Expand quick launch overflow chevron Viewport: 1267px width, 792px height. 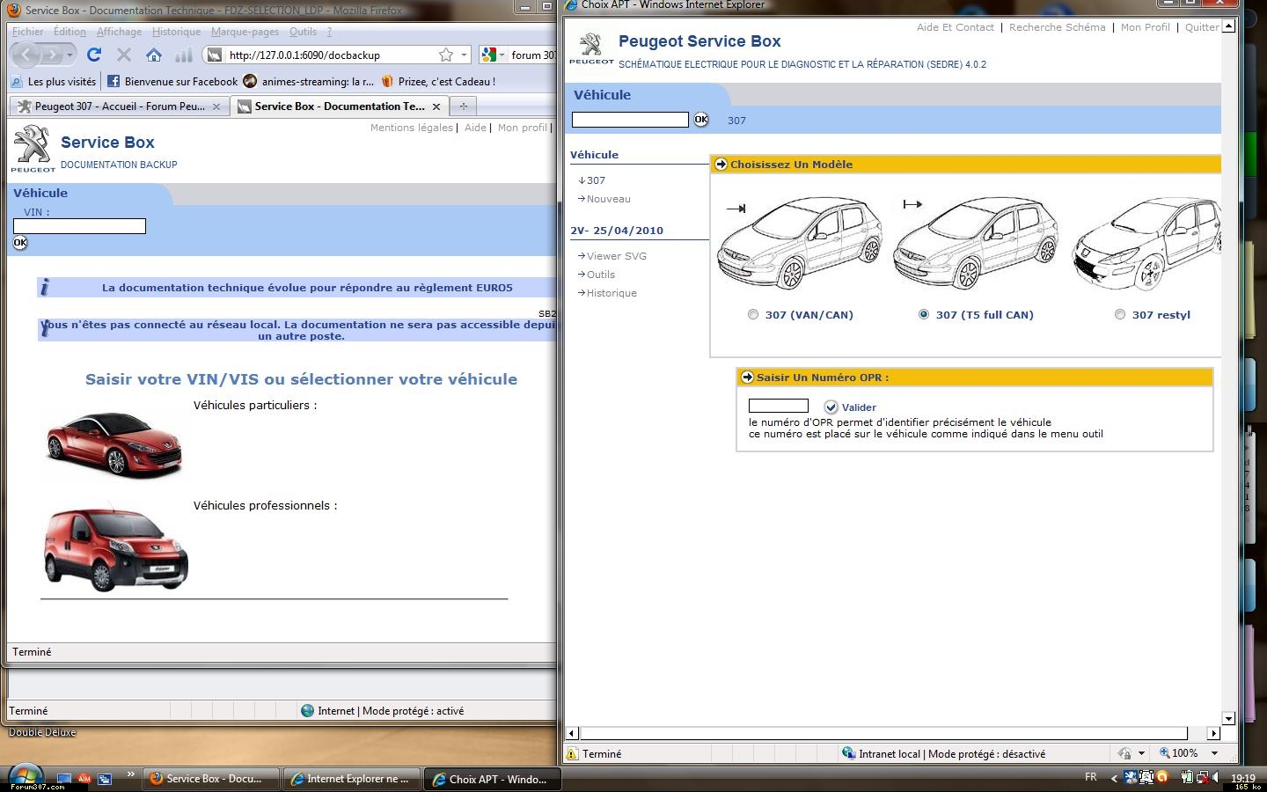pos(131,774)
